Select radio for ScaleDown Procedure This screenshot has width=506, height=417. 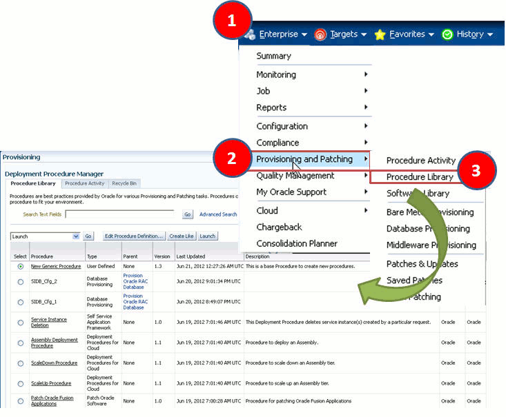(21, 363)
